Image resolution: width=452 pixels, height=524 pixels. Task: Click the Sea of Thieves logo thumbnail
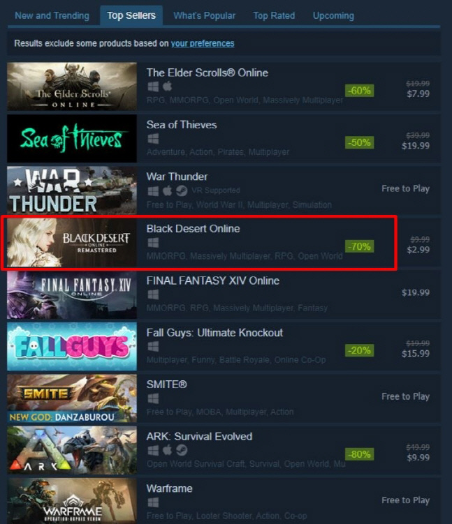tap(72, 138)
